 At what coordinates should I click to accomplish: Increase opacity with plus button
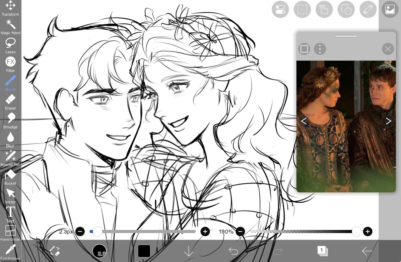(x=368, y=231)
